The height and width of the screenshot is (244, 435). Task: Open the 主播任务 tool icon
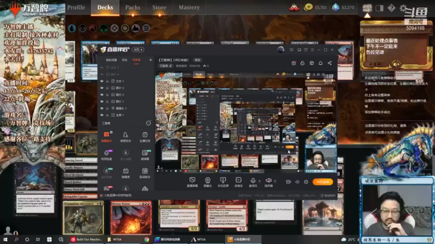click(x=145, y=137)
